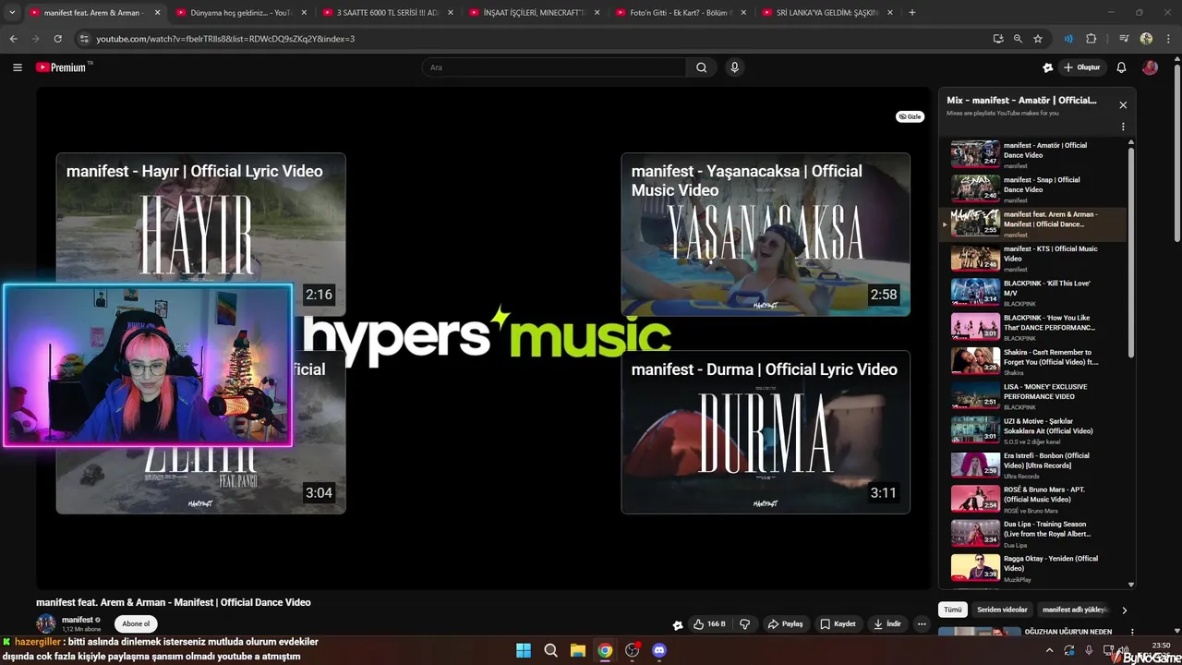1182x665 pixels.
Task: Play BLACKPINK Kill This Love in playlist
Action: click(x=1034, y=292)
